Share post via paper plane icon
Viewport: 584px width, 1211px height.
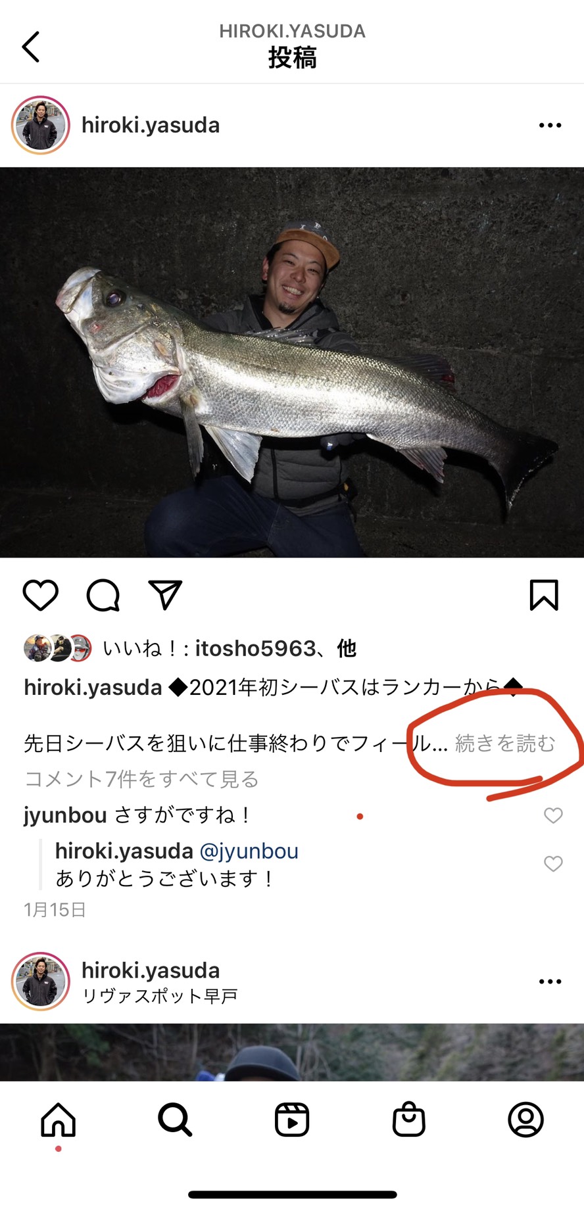[x=165, y=595]
